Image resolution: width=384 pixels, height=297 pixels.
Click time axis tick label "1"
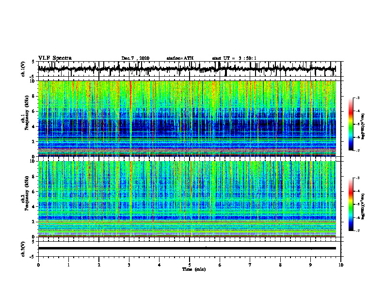coord(68,265)
